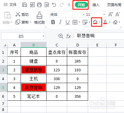
Task: Expand the borders dropdown arrow
Action: 79,22
